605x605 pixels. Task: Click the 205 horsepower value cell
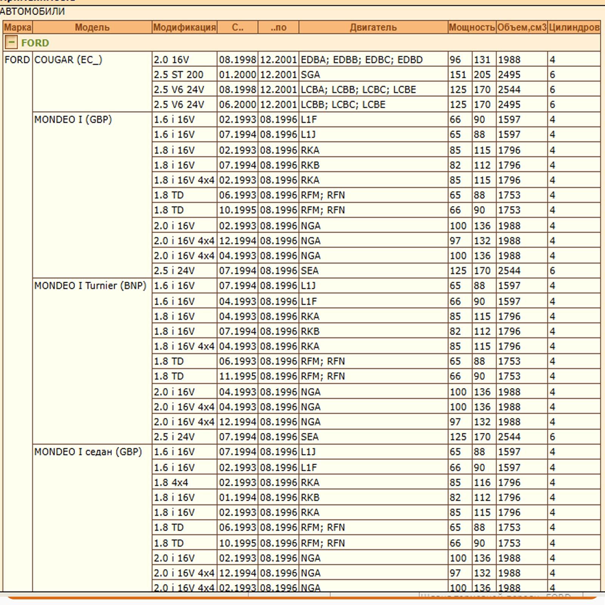point(484,74)
